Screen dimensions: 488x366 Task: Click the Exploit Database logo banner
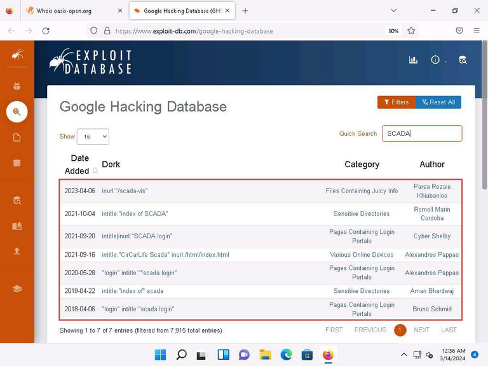point(90,62)
